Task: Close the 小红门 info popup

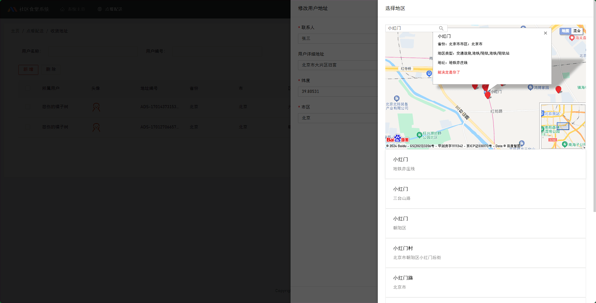Action: pos(545,33)
